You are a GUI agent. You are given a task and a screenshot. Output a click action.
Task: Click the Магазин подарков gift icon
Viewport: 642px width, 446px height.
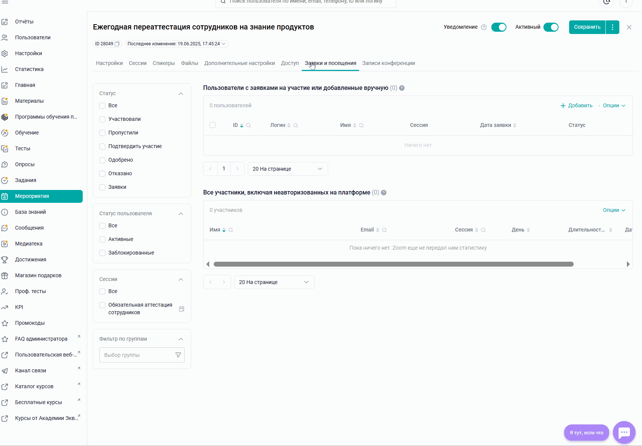(x=5, y=275)
